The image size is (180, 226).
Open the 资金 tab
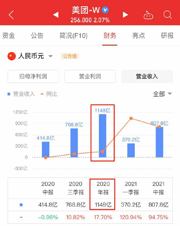coord(8,36)
